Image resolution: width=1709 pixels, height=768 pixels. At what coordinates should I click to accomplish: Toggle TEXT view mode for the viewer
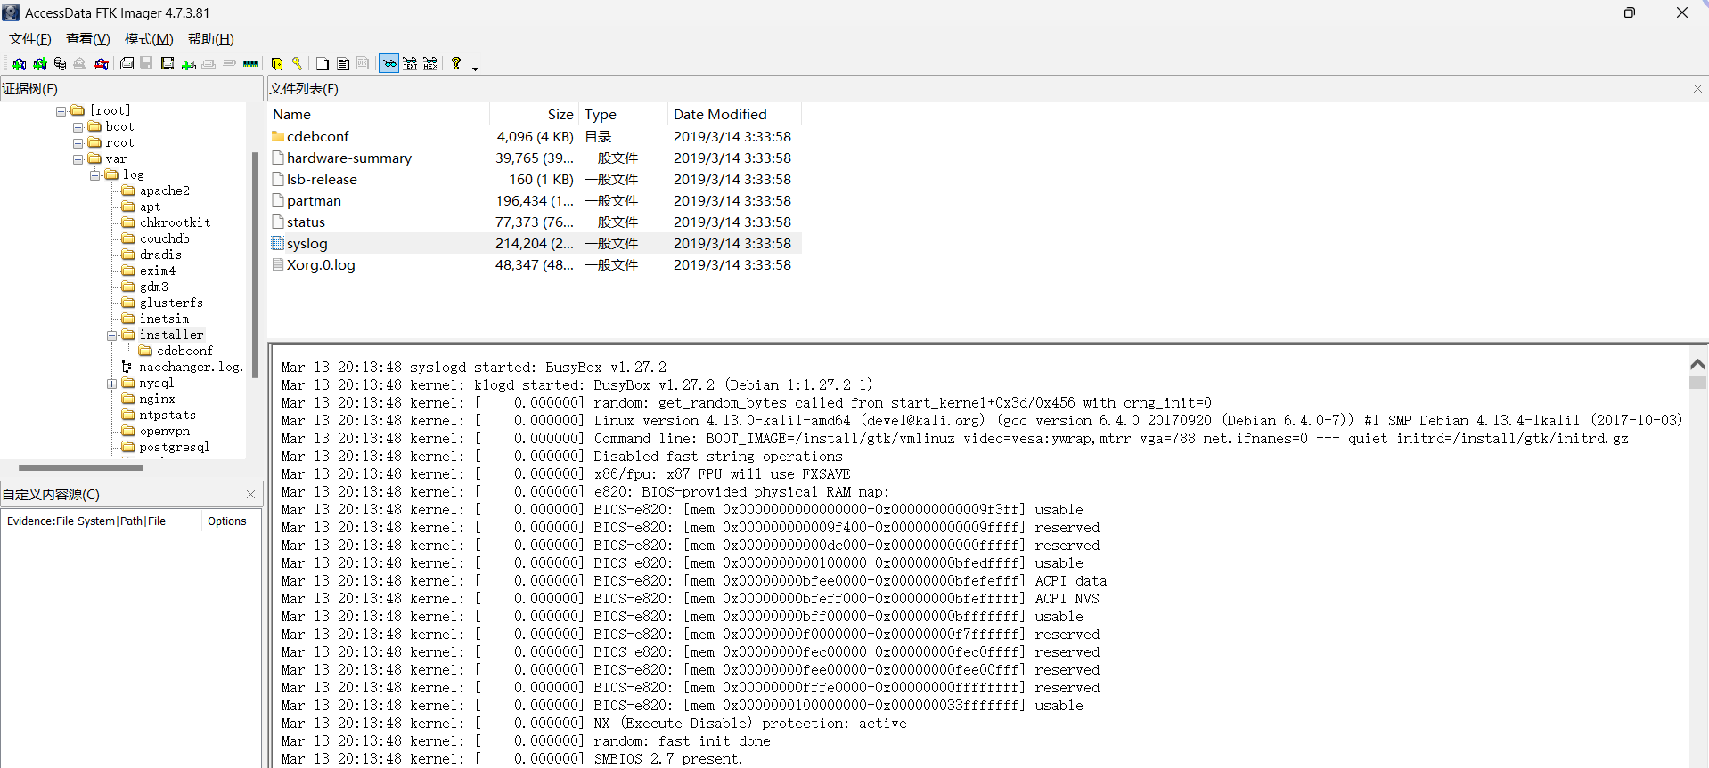410,64
